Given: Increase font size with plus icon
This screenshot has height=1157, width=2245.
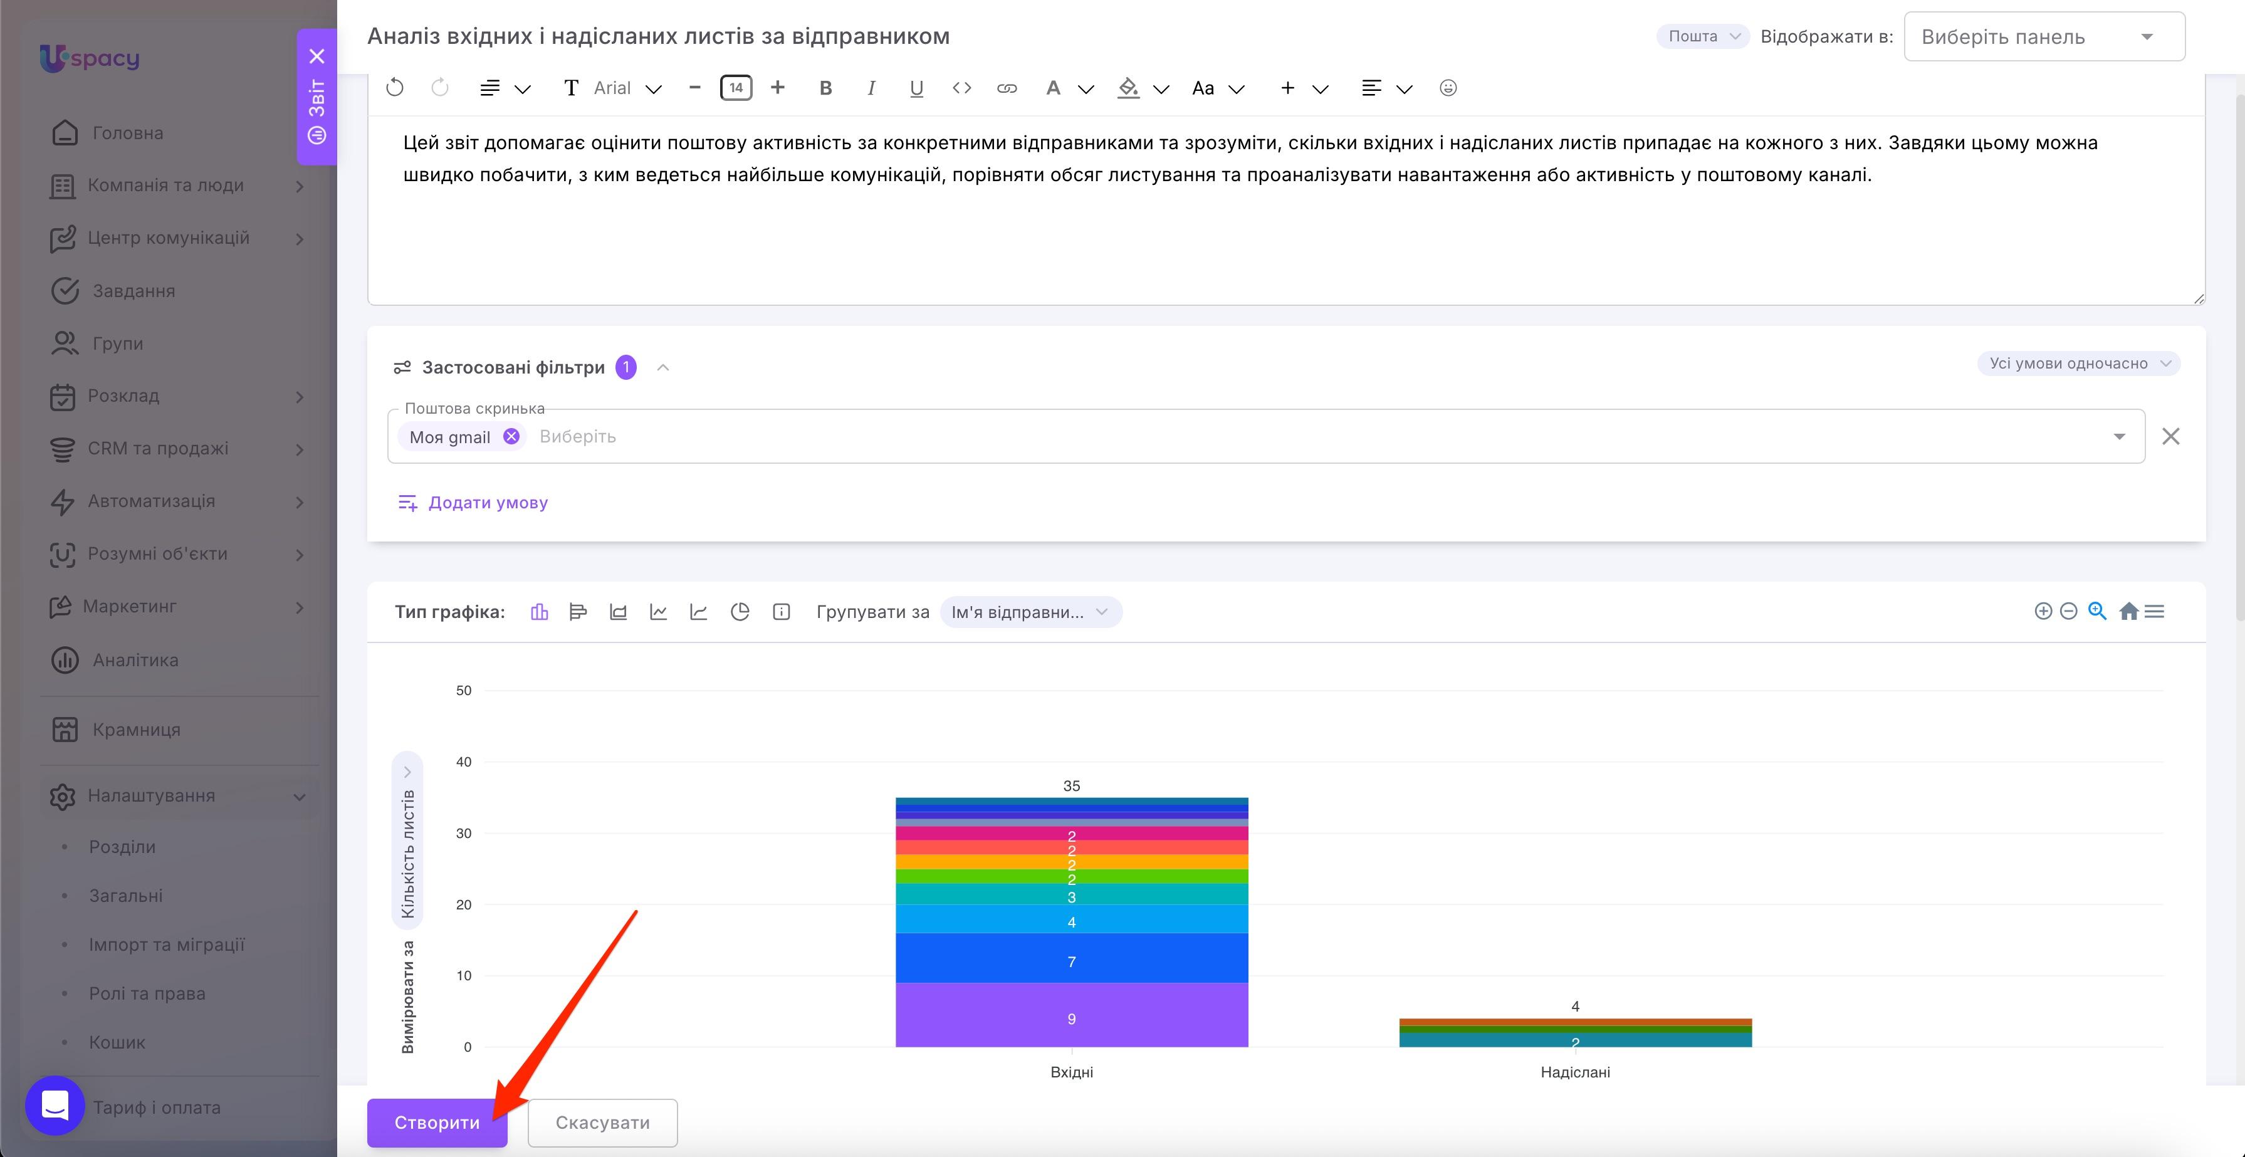Looking at the screenshot, I should tap(777, 87).
